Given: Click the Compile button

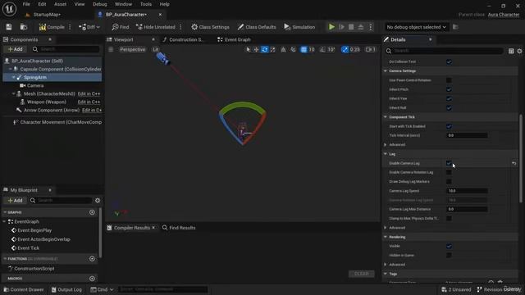Looking at the screenshot, I should point(52,27).
